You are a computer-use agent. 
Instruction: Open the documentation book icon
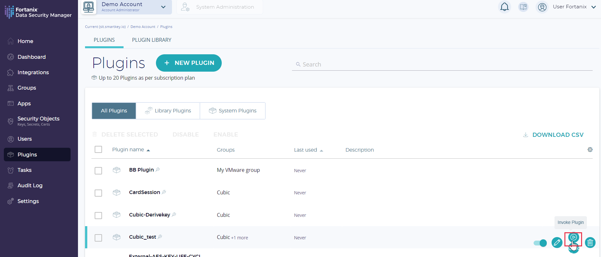[x=523, y=7]
